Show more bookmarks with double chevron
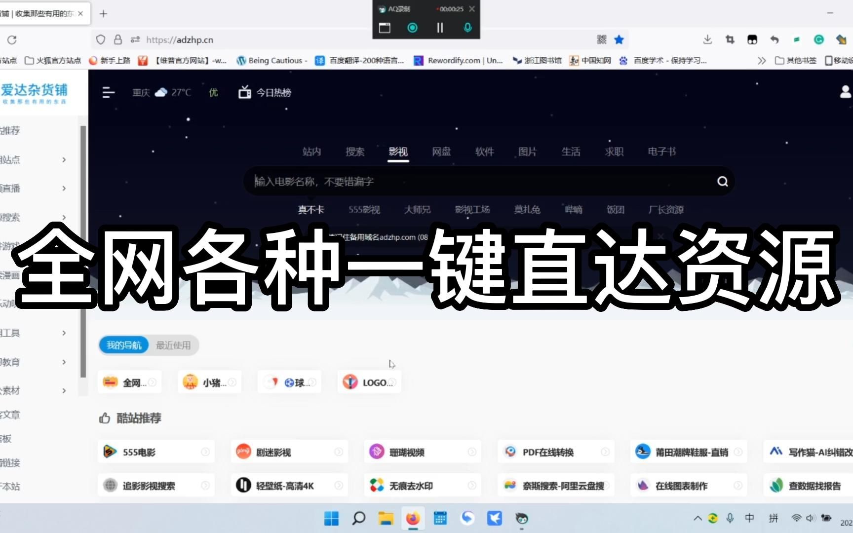 [762, 60]
